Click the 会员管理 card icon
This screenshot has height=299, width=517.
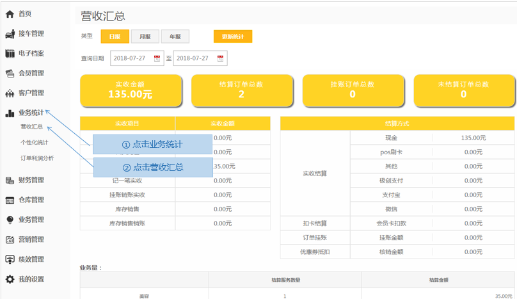click(x=10, y=73)
